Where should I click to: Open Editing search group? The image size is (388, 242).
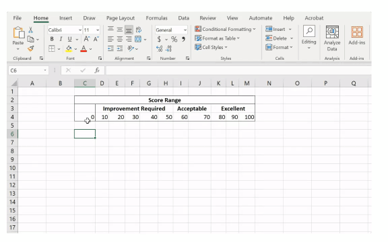pyautogui.click(x=309, y=37)
